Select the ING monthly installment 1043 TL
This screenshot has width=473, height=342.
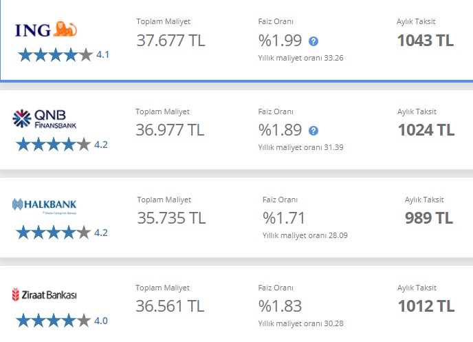pos(426,41)
